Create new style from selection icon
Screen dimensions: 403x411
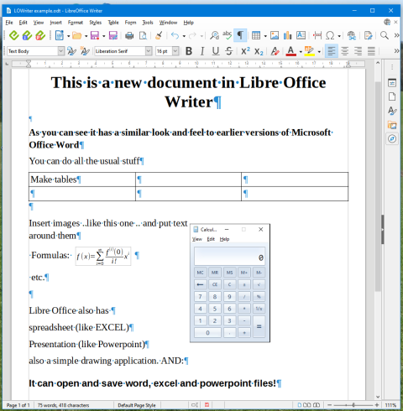pyautogui.click(x=85, y=51)
